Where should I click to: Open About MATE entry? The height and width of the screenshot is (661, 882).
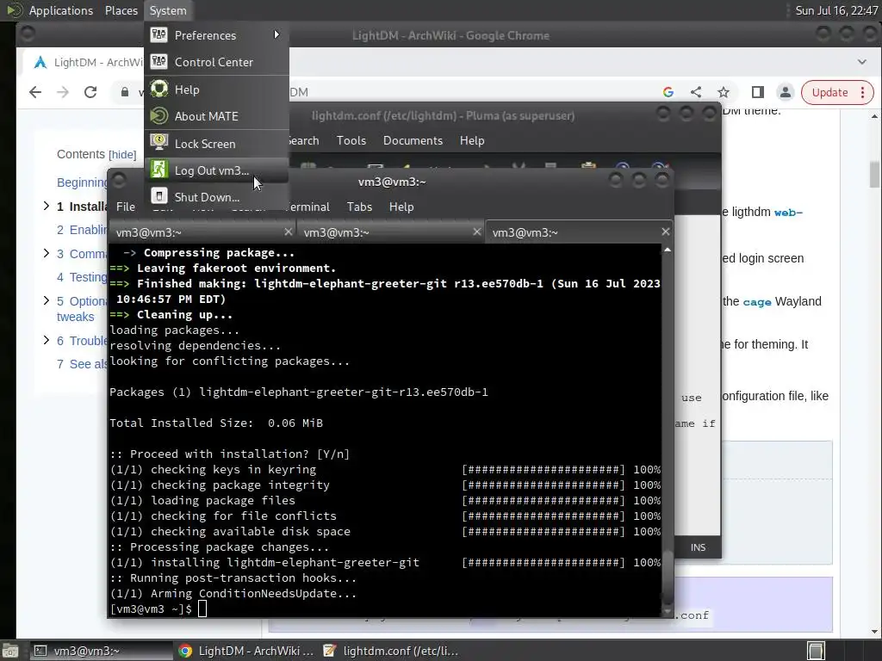pyautogui.click(x=216, y=116)
